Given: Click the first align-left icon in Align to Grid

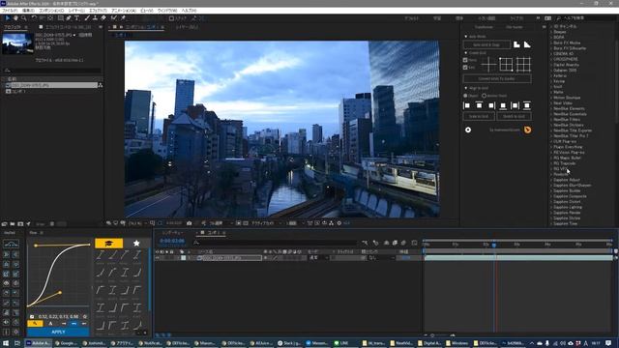Looking at the screenshot, I should tap(467, 105).
